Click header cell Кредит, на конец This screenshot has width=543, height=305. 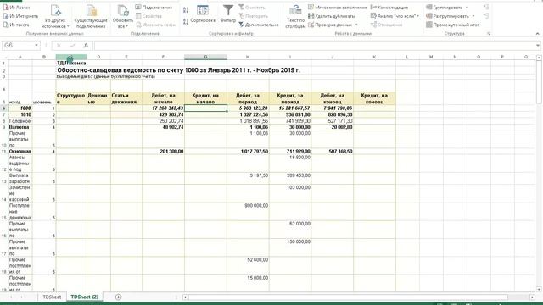374,98
